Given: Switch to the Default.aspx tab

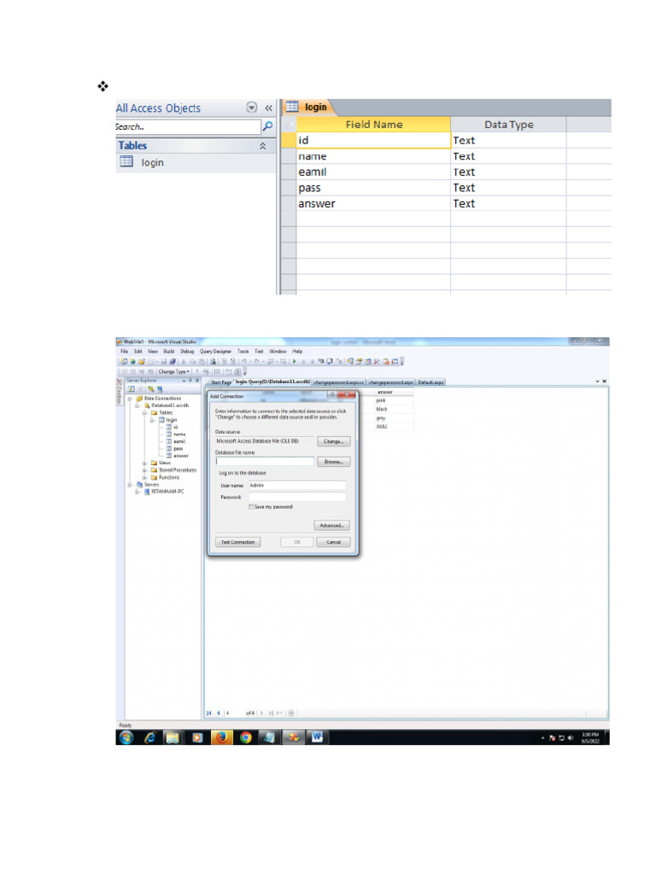Looking at the screenshot, I should (430, 382).
